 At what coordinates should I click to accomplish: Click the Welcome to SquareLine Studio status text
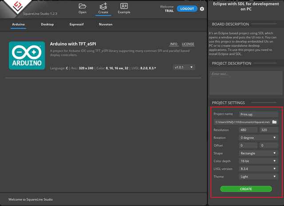tap(31, 199)
